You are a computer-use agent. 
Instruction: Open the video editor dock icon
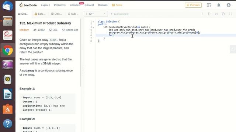click(7, 65)
